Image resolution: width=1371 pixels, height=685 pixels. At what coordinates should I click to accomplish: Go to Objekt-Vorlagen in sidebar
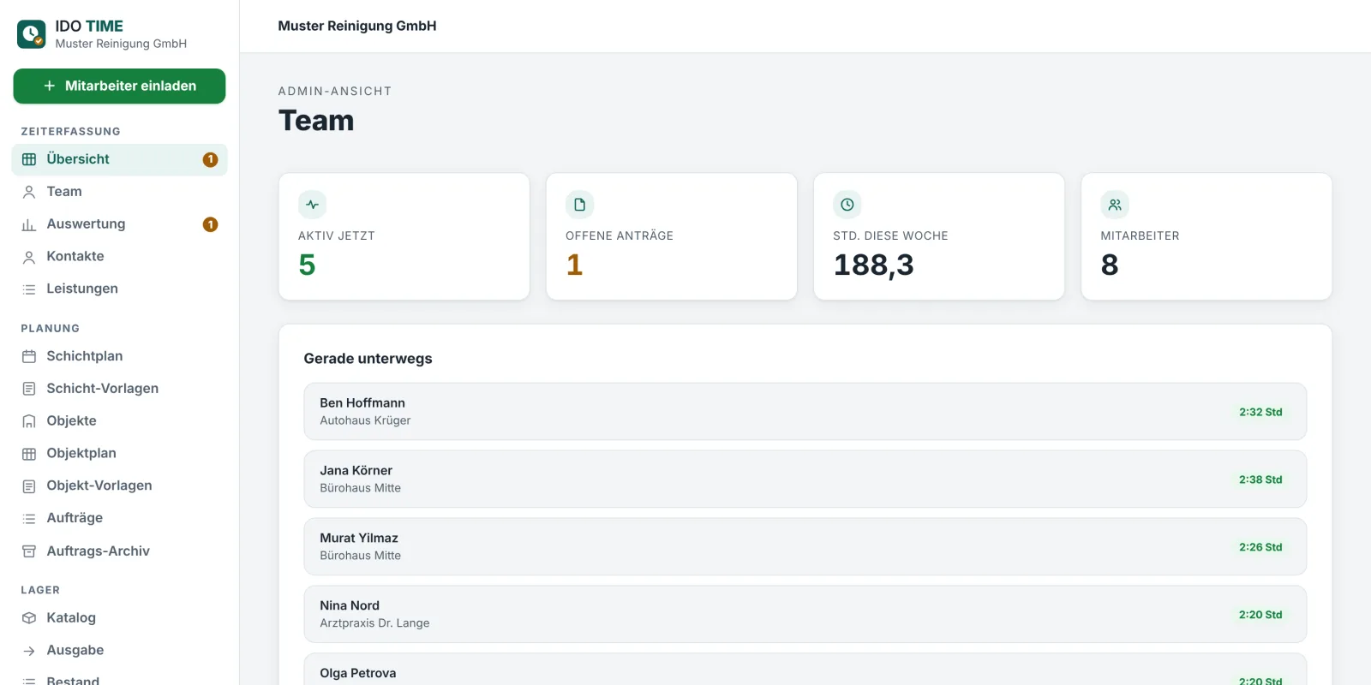click(119, 486)
